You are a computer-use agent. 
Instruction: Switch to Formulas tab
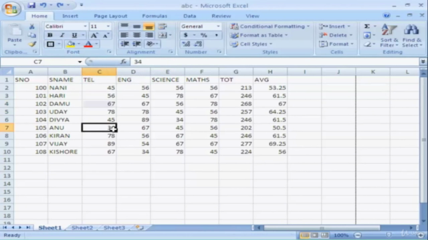154,16
